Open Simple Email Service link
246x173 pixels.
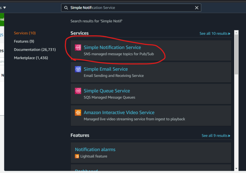[x=106, y=69]
